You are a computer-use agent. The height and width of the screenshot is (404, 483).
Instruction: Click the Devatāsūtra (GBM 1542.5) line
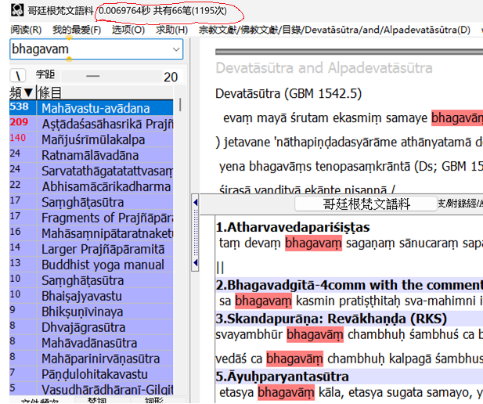(x=289, y=94)
